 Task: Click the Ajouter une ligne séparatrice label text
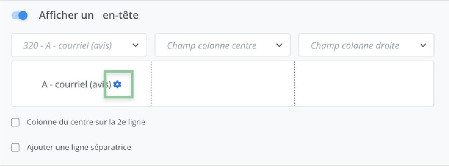click(79, 147)
